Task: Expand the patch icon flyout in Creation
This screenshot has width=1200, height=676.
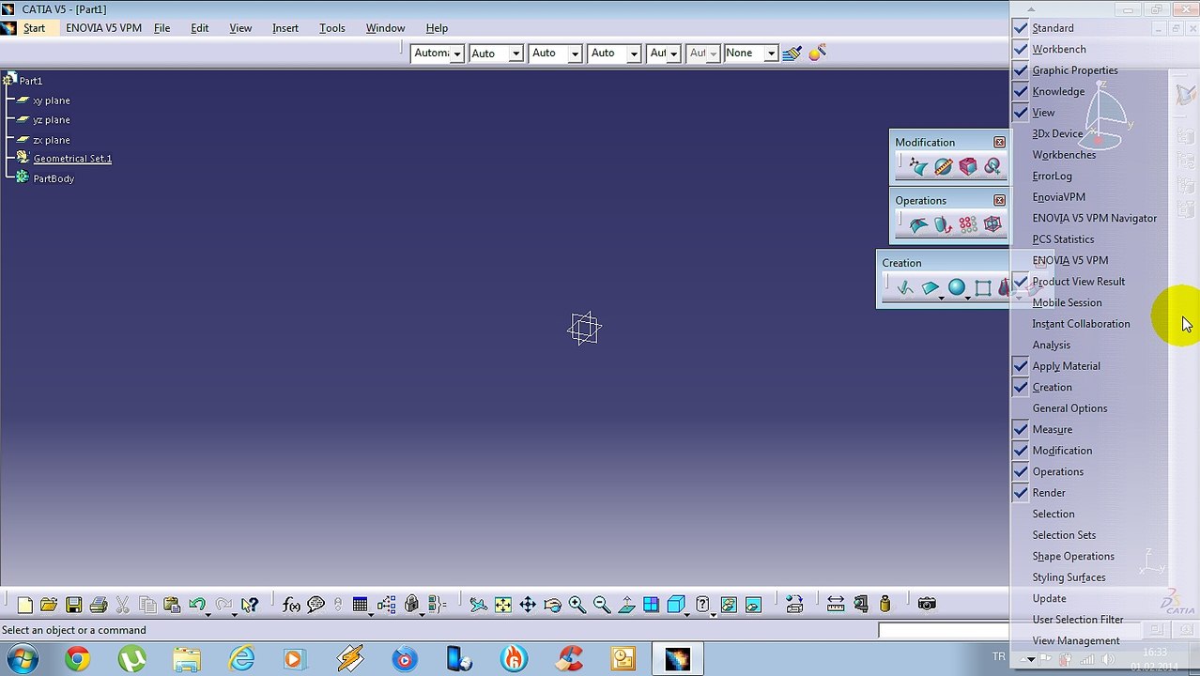Action: point(941,298)
